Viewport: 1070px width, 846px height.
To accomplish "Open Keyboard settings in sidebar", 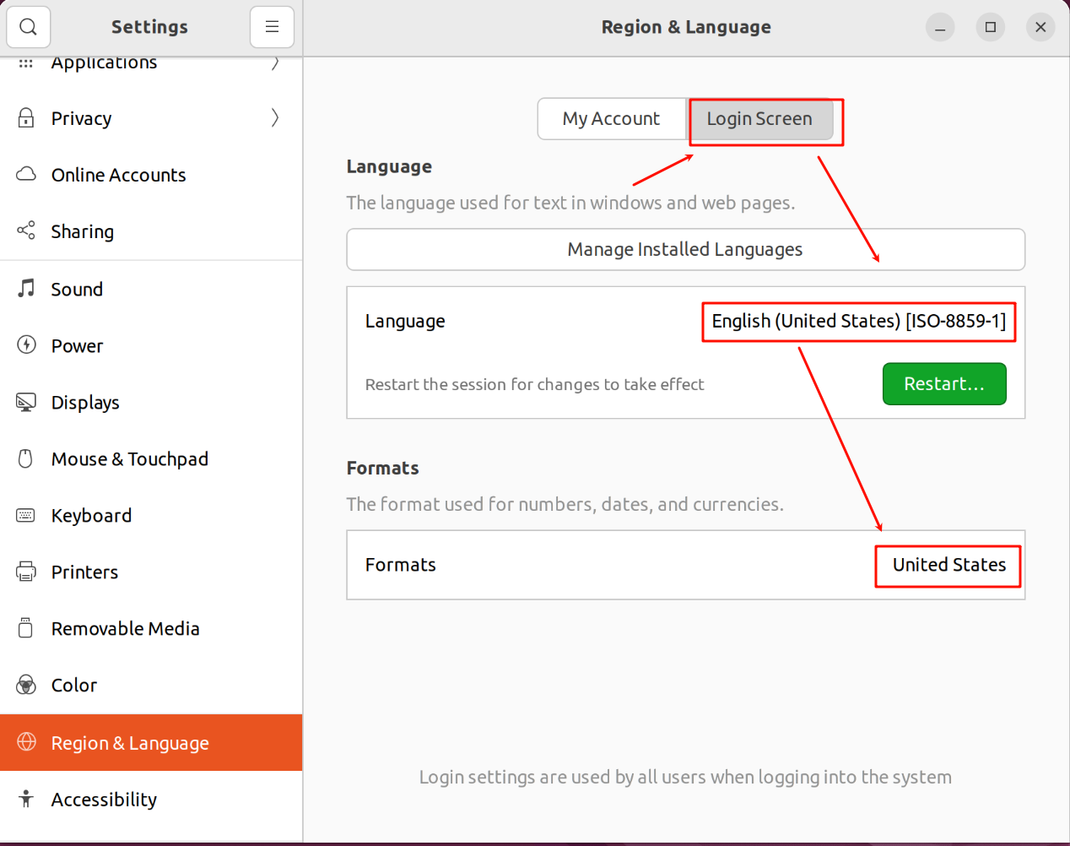I will (91, 516).
